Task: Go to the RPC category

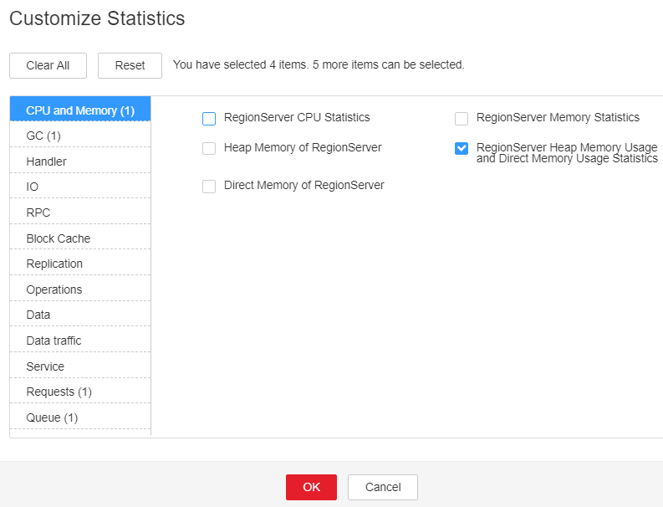Action: tap(80, 212)
